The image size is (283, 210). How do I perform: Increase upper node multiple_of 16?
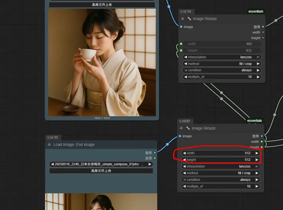(258, 77)
